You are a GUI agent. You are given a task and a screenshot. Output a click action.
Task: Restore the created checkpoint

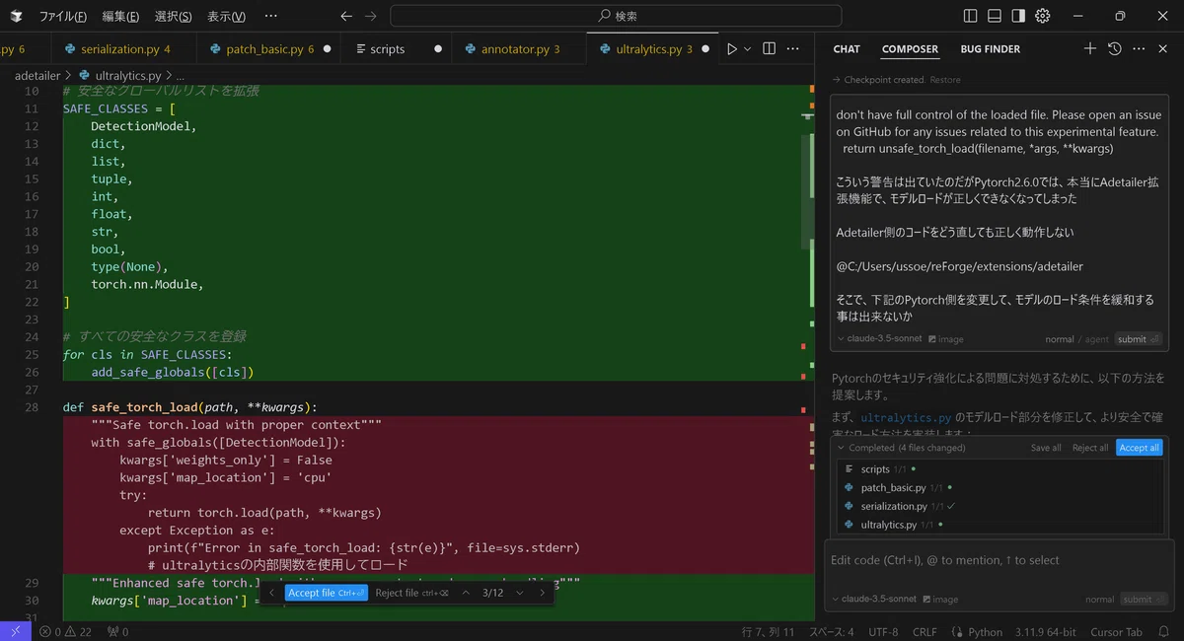(945, 80)
